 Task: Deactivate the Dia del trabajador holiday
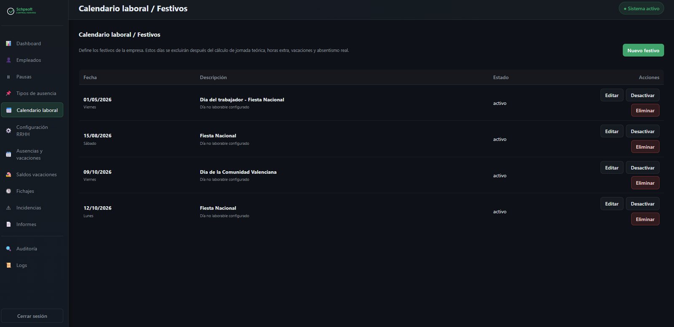pyautogui.click(x=642, y=96)
